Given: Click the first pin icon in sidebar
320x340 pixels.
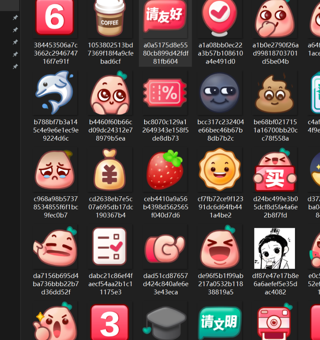Looking at the screenshot, I should click(15, 18).
